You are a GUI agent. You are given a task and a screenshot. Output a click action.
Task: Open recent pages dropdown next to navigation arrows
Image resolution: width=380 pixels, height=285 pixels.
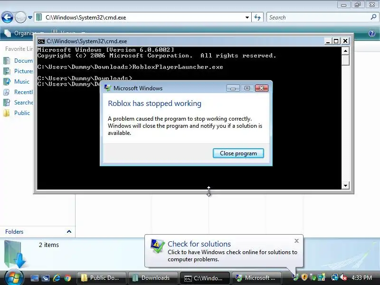coord(30,18)
